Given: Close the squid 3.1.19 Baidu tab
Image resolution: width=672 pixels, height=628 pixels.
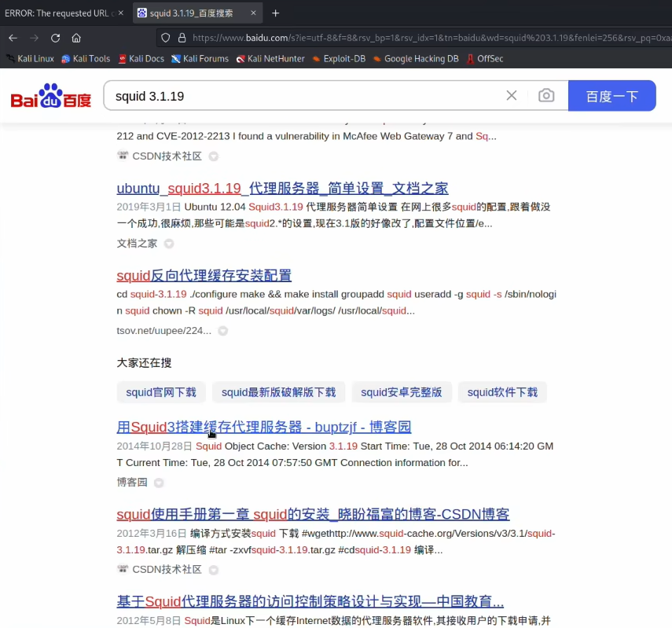Looking at the screenshot, I should tap(253, 13).
